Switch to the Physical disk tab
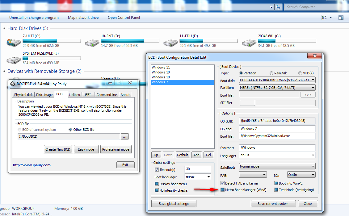This screenshot has width=349, height=216. pyautogui.click(x=23, y=94)
